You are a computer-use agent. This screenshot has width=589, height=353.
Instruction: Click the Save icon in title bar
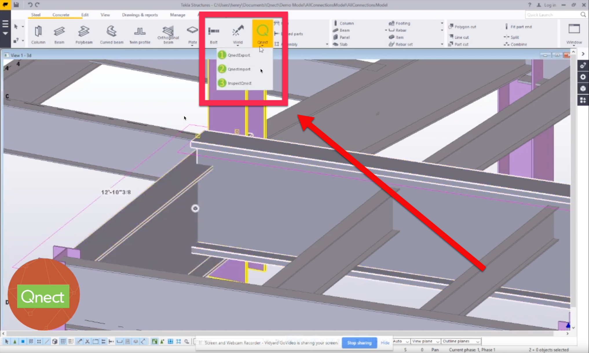click(x=16, y=5)
